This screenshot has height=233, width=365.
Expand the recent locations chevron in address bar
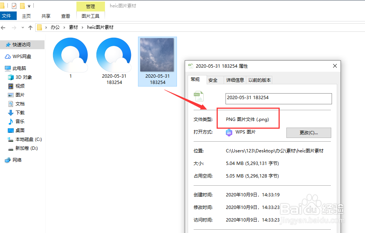(22, 27)
